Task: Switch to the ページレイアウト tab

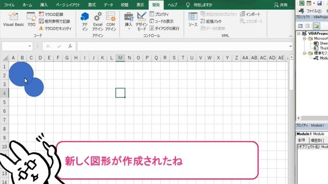Action: 68,5
